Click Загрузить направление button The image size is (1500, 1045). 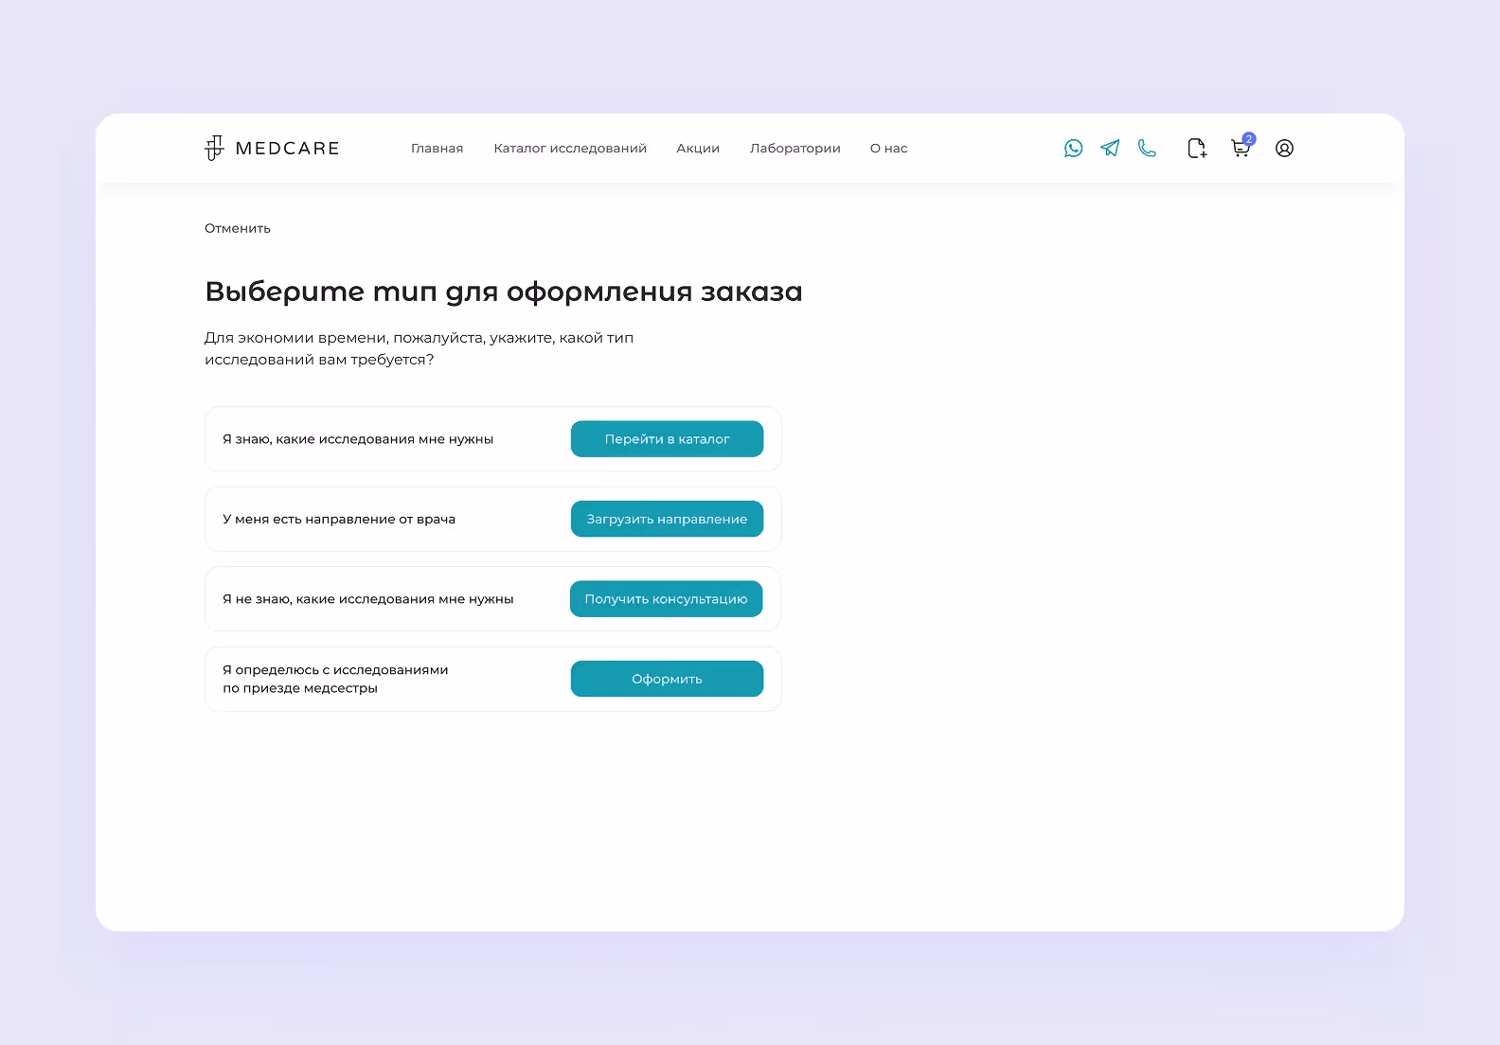pyautogui.click(x=667, y=519)
